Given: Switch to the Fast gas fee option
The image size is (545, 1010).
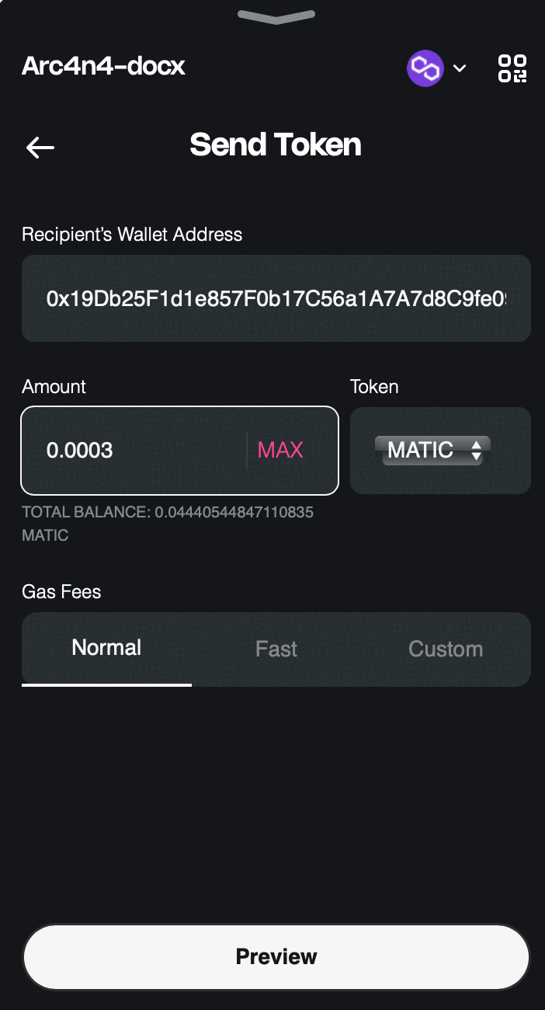Looking at the screenshot, I should coord(276,649).
